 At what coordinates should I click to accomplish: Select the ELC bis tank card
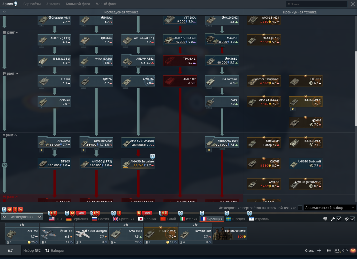55,81
